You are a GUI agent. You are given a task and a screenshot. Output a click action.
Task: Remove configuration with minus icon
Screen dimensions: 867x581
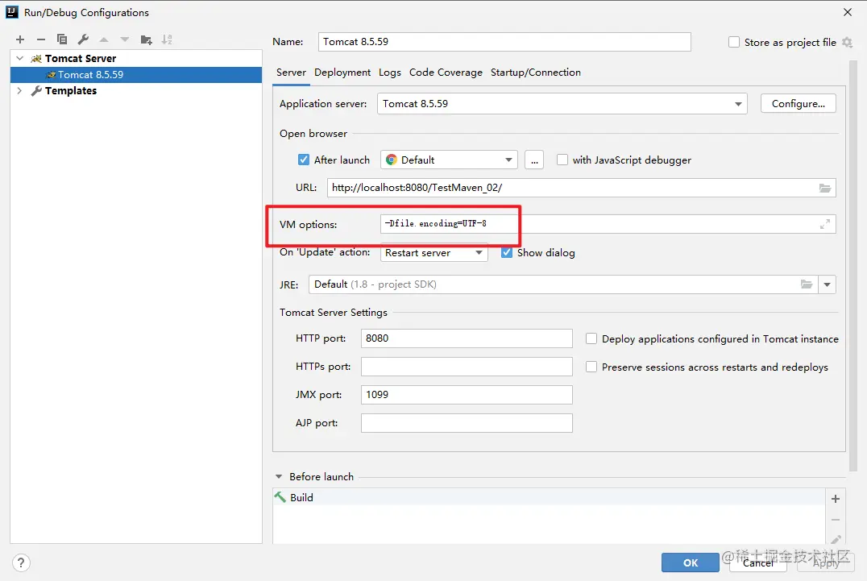click(x=41, y=39)
